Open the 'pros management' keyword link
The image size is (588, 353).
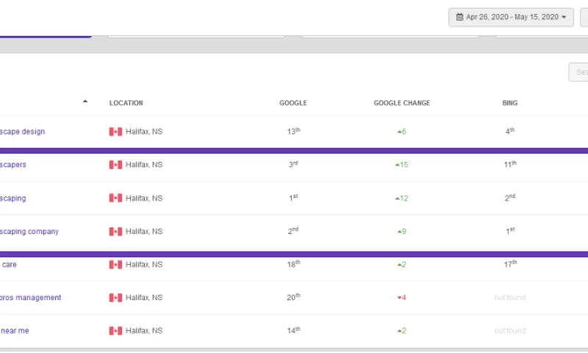(x=31, y=298)
